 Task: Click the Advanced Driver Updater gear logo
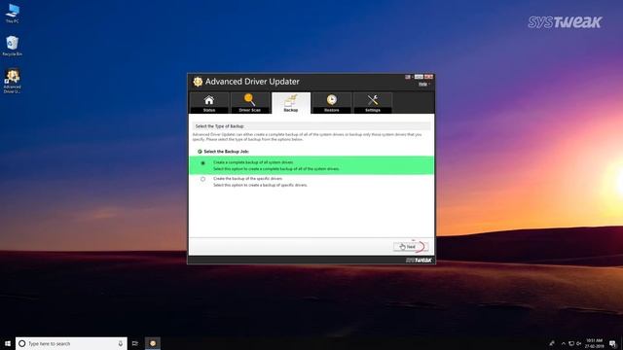198,82
